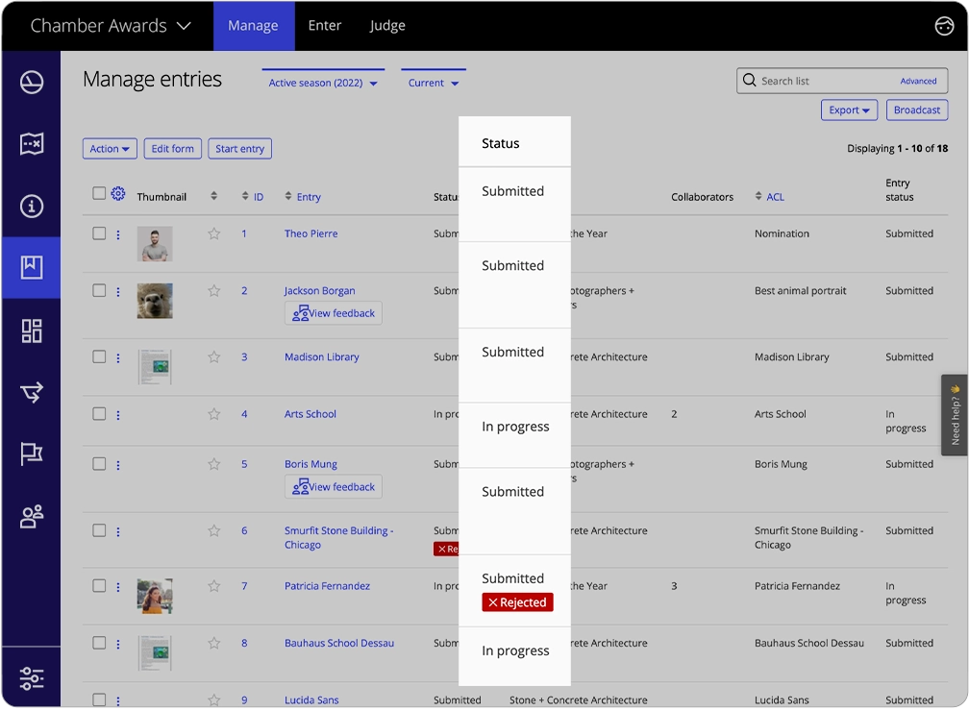This screenshot has width=969, height=711.
Task: Select the flag icon in the sidebar
Action: coord(32,453)
